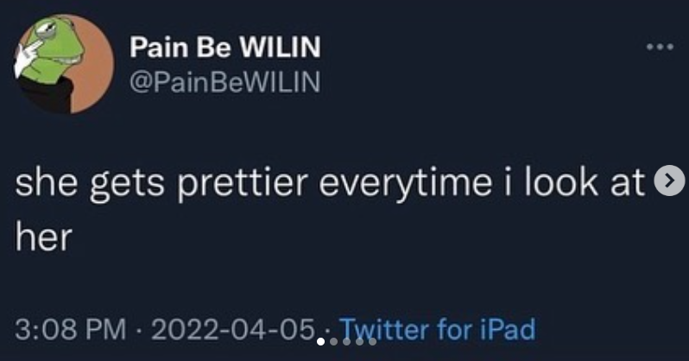Open the Pain Be WILIN frog avatar
This screenshot has width=689, height=361.
point(64,63)
